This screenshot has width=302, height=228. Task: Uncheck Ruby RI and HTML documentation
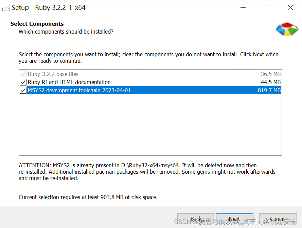pyautogui.click(x=22, y=82)
